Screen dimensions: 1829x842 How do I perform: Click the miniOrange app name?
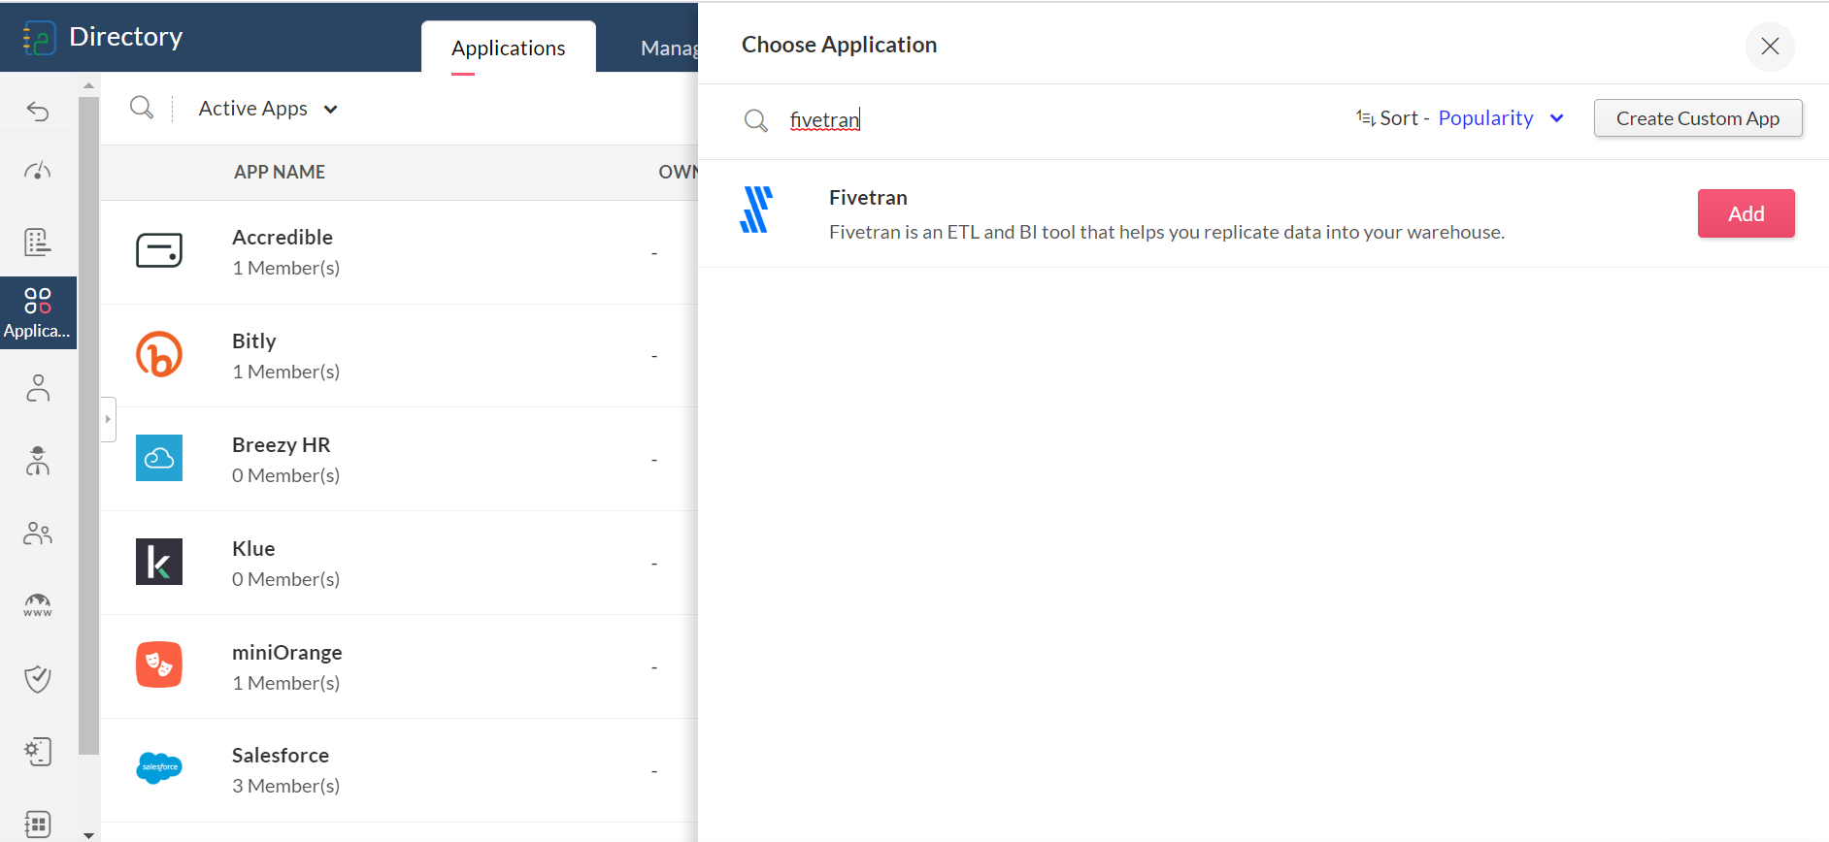click(287, 652)
